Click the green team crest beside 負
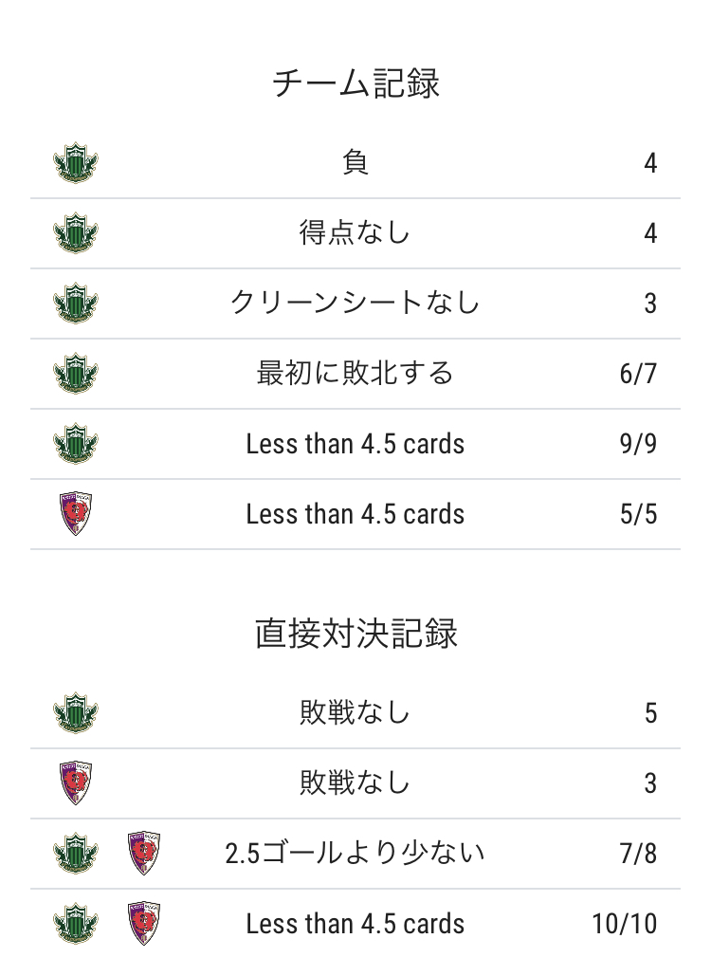 [x=76, y=163]
